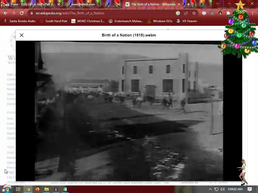Open Chrome's three-dot menu
Viewport: 258px width, 193px height.
[252, 13]
